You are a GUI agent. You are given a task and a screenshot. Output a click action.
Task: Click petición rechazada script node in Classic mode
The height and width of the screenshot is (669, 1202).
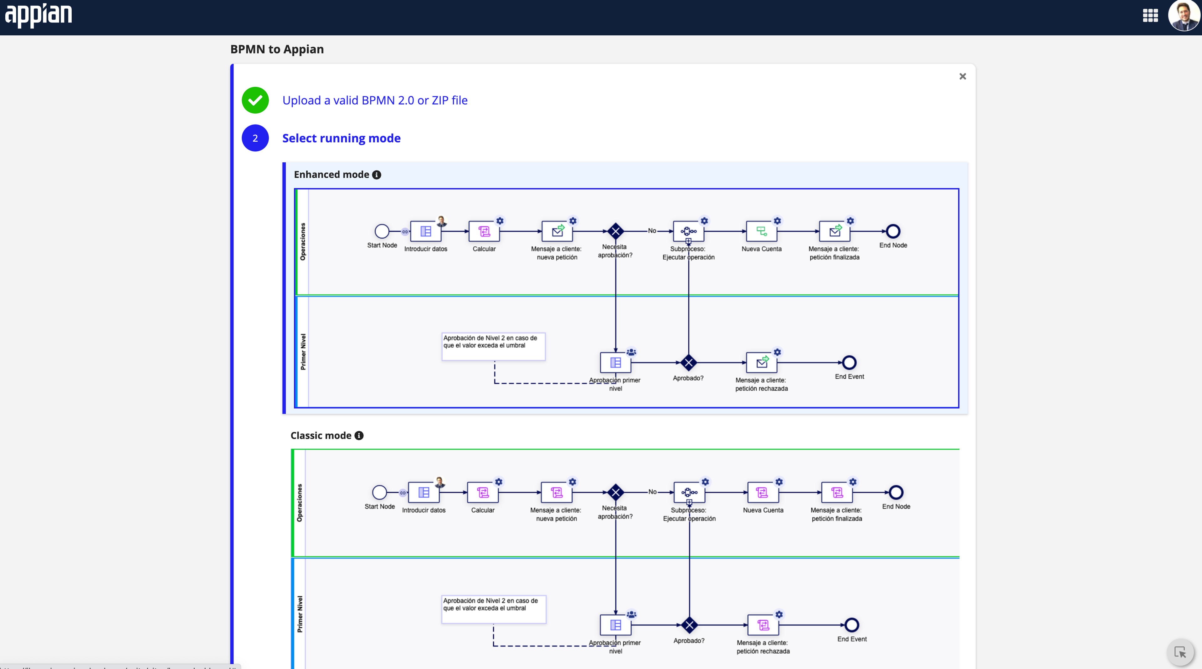point(763,625)
